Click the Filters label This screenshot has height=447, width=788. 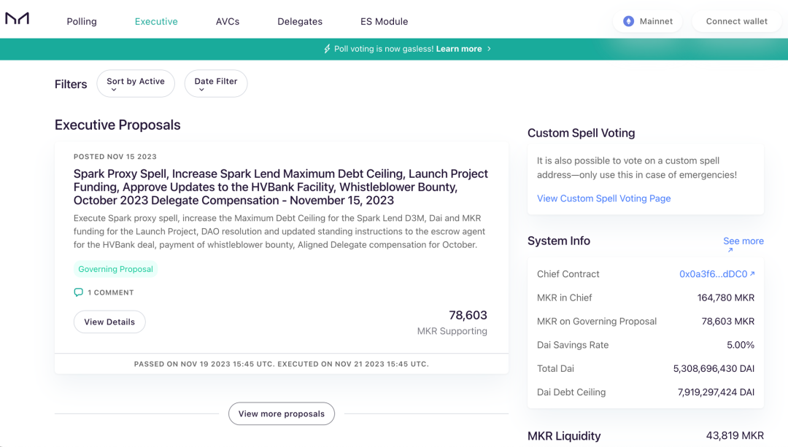[x=71, y=85]
